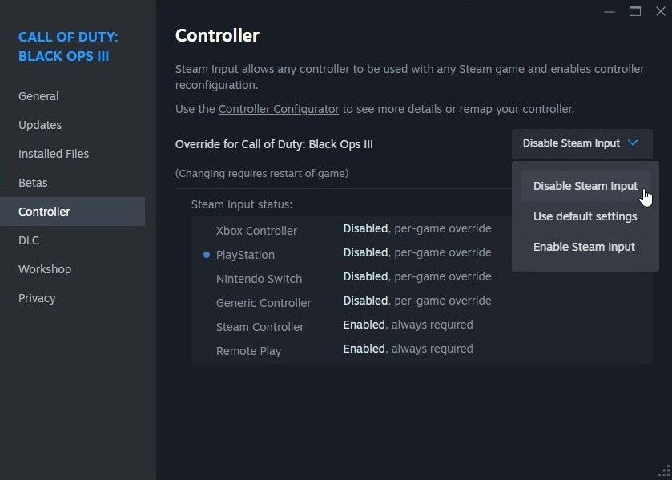Image resolution: width=672 pixels, height=480 pixels.
Task: Open the DLC section
Action: (29, 240)
